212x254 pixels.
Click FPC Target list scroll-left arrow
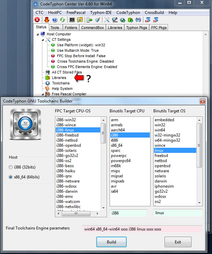(x=58, y=213)
